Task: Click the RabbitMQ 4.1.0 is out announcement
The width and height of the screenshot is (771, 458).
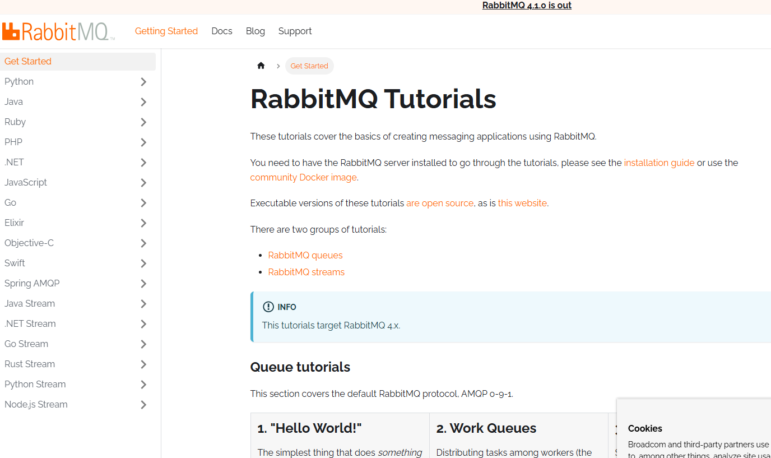Action: click(527, 6)
